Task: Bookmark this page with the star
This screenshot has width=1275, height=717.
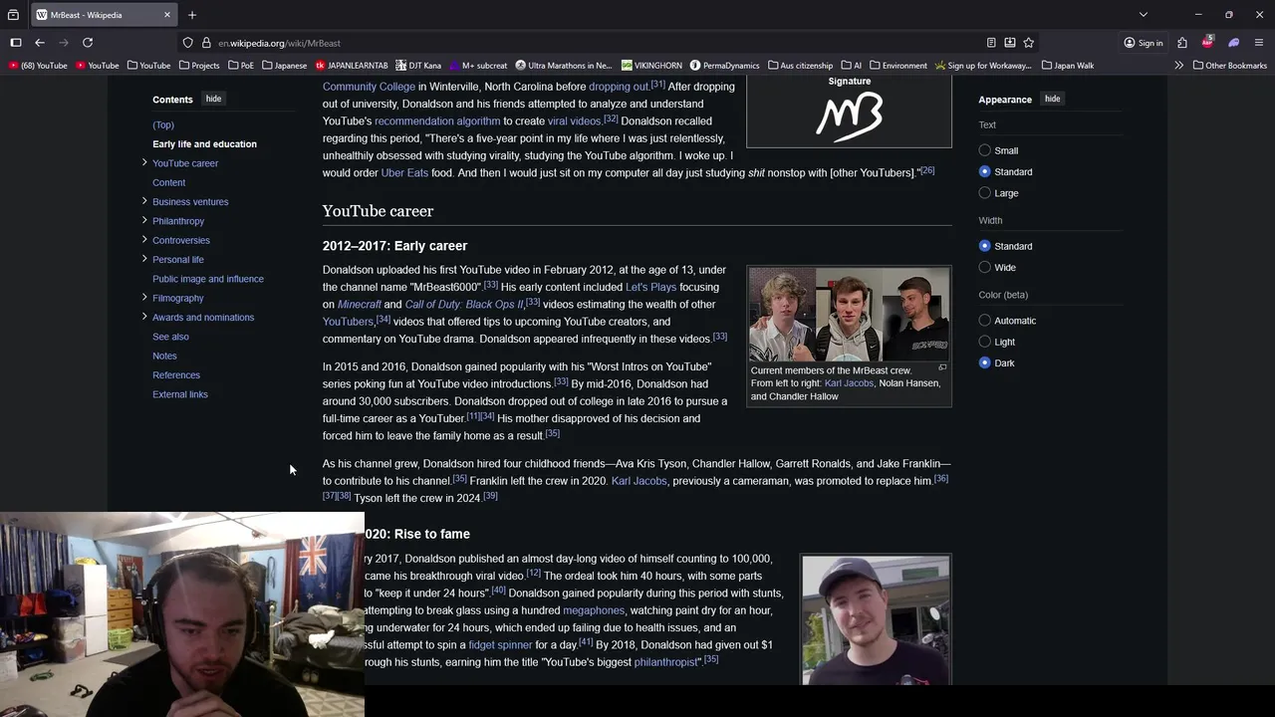Action: pyautogui.click(x=1029, y=43)
